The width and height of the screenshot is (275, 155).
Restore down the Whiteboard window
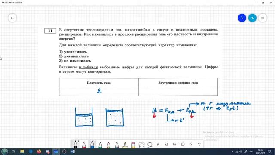pyautogui.click(x=263, y=3)
